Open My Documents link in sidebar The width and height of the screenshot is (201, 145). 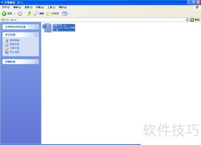pos(14,44)
